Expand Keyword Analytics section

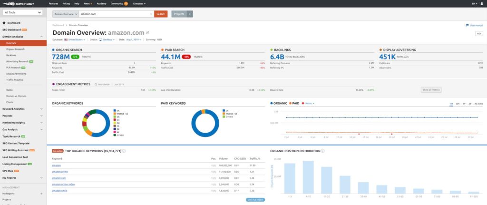click(x=42, y=109)
